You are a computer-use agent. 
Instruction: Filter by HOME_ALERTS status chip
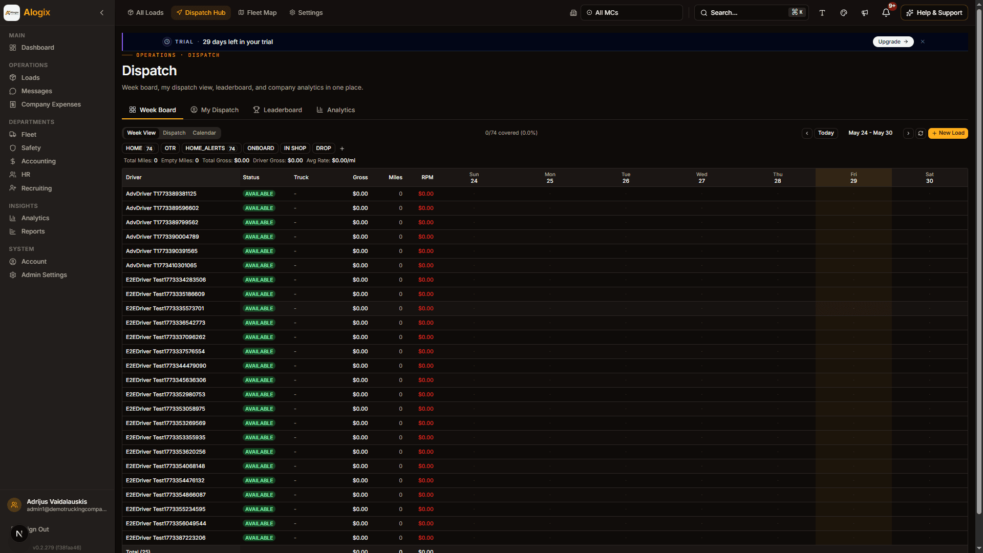(x=211, y=148)
